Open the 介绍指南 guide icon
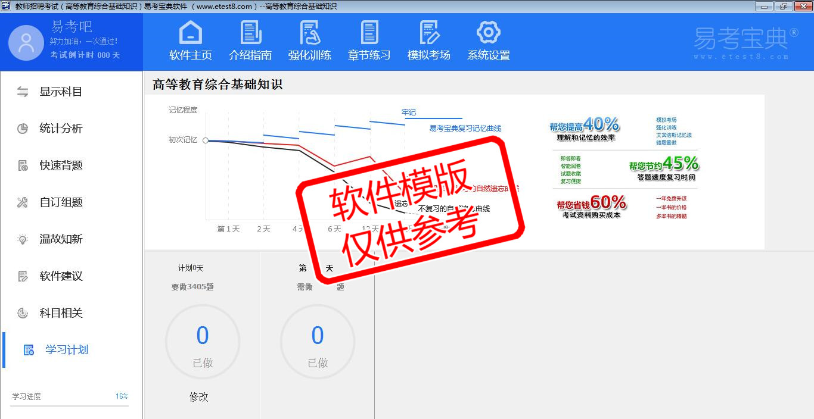Image resolution: width=814 pixels, height=419 pixels. point(250,32)
